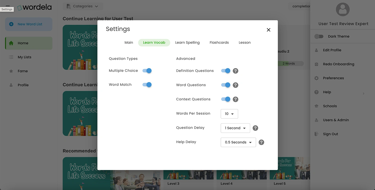
Task: Expand the Question Delay dropdown
Action: coord(235,128)
